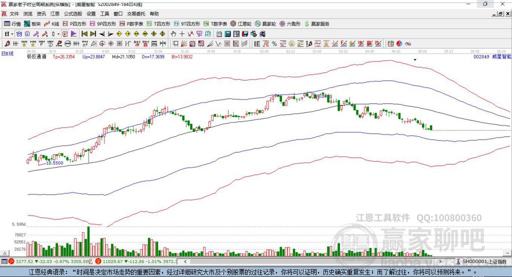Viewport: 512px width, 277px height.
Task: Click the 日K线 label
Action: click(7, 53)
